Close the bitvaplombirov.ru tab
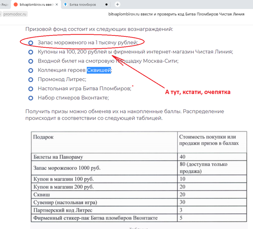 57,5
